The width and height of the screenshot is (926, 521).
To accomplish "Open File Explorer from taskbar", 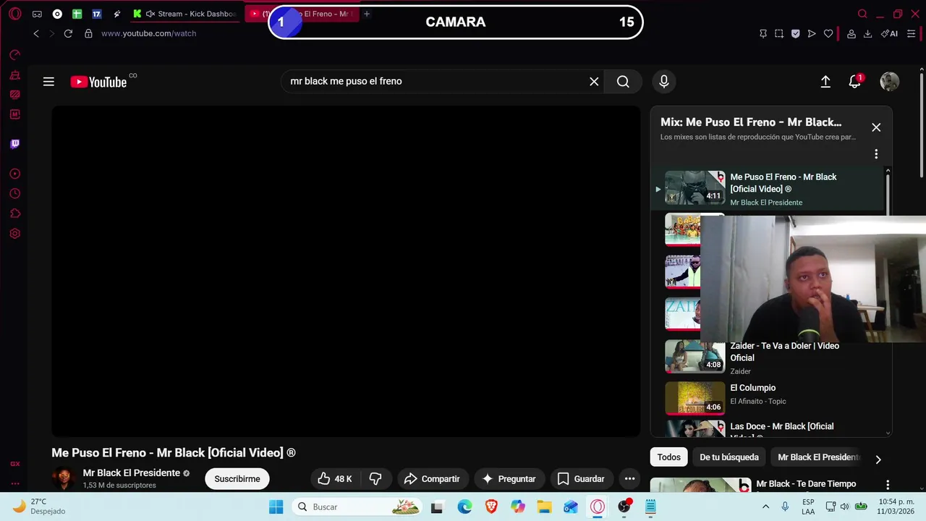I will pyautogui.click(x=544, y=507).
